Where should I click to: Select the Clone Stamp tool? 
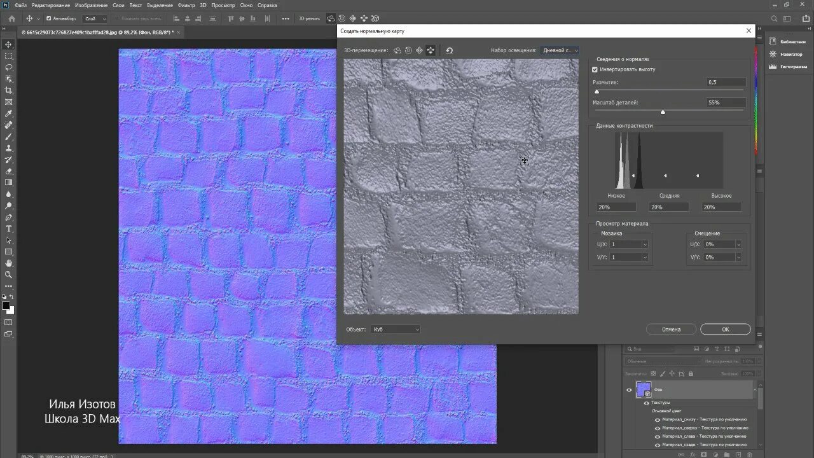pos(9,148)
